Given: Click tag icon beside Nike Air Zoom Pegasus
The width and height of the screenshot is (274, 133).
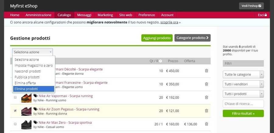Looking at the screenshot, I should pyautogui.click(x=36, y=109).
